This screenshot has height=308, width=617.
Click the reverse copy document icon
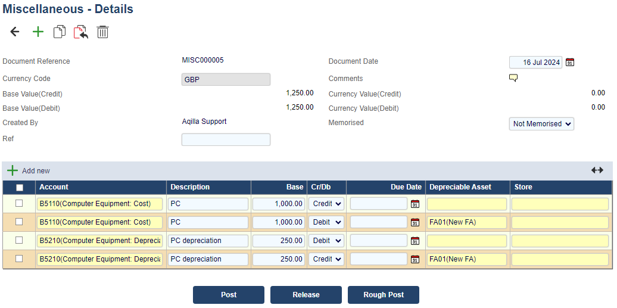click(x=80, y=32)
